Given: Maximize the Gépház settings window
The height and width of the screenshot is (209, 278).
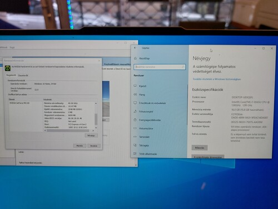Looking at the screenshot, I should point(264,48).
